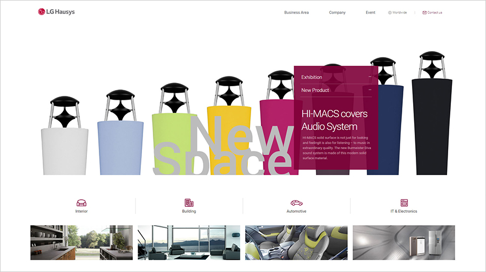This screenshot has height=272, width=486.
Task: Open the IT & Electronics category label
Action: 404,212
